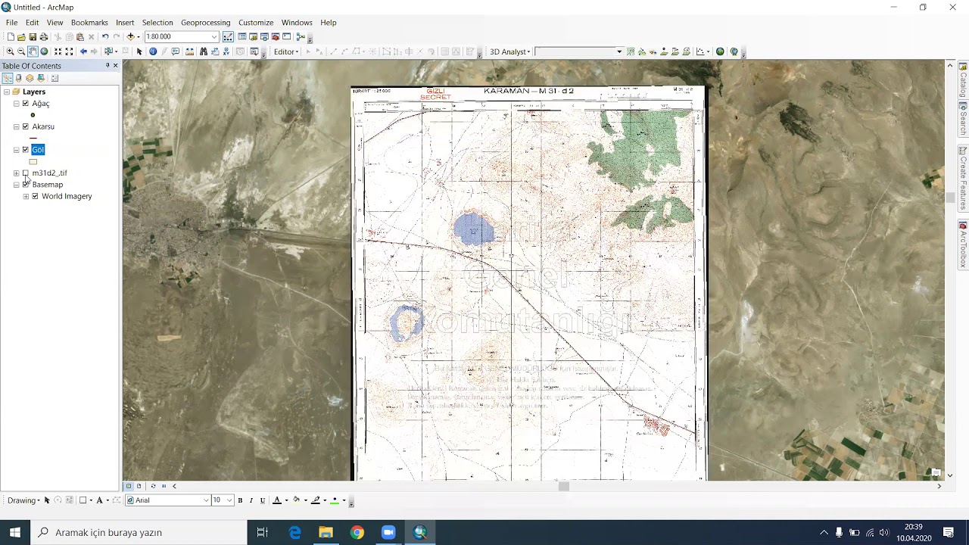Click the Windows search box
This screenshot has height=545, width=969.
pos(139,532)
